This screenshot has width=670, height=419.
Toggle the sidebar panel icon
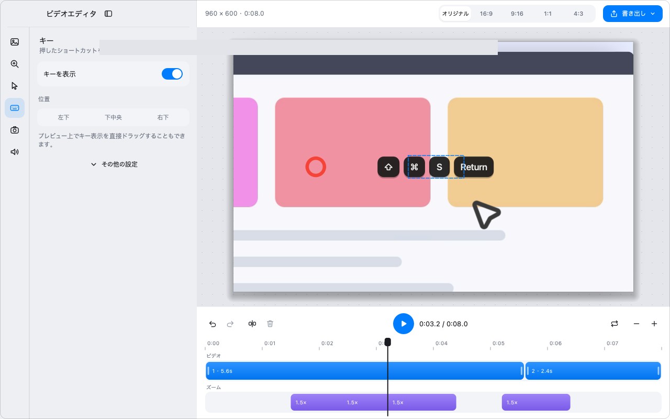tap(108, 14)
